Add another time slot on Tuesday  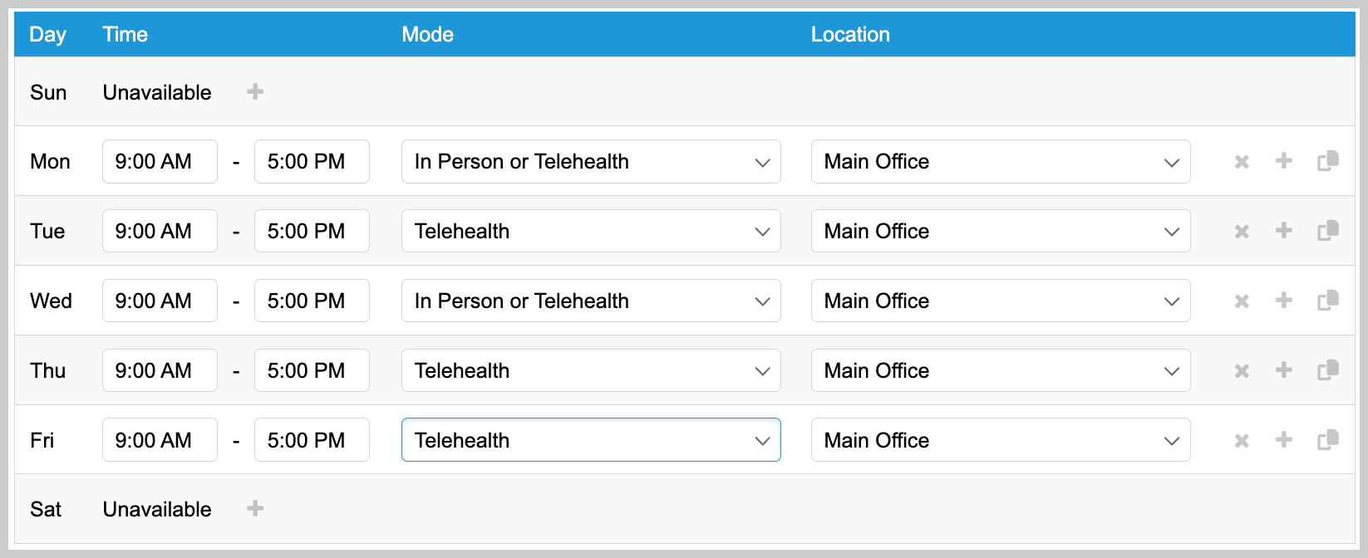point(1283,231)
